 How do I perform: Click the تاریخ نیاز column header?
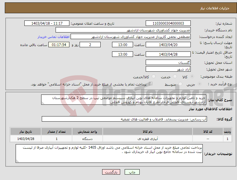(26, 132)
